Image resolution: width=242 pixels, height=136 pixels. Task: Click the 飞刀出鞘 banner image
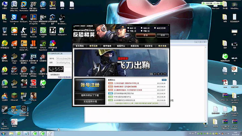point(121,63)
